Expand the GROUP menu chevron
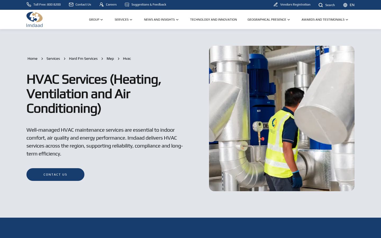 click(102, 20)
